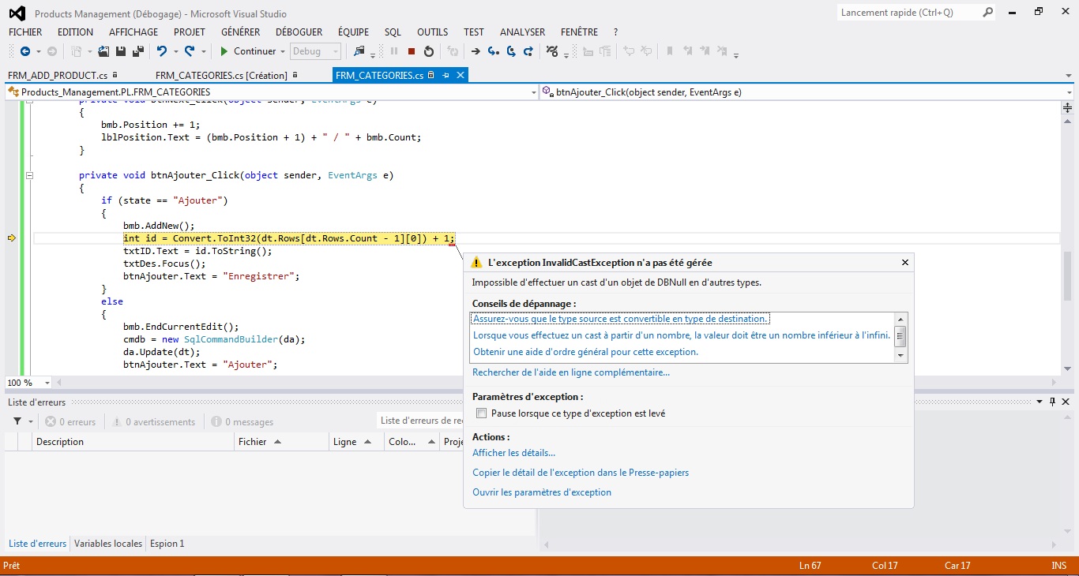
Task: Close the FRM_CATEGORIES.cs tab
Action: (x=460, y=75)
